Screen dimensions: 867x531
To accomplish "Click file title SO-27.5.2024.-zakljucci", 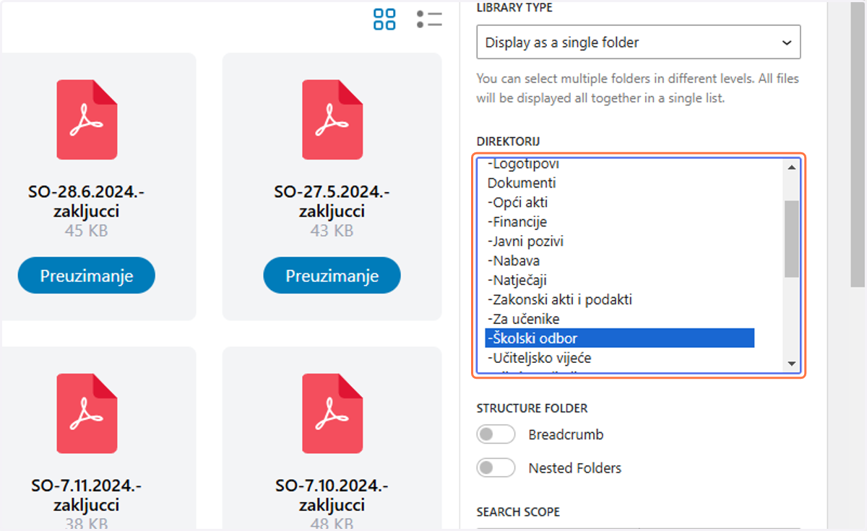I will pyautogui.click(x=332, y=202).
